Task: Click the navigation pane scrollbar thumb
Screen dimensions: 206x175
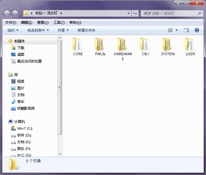Action: pos(60,87)
